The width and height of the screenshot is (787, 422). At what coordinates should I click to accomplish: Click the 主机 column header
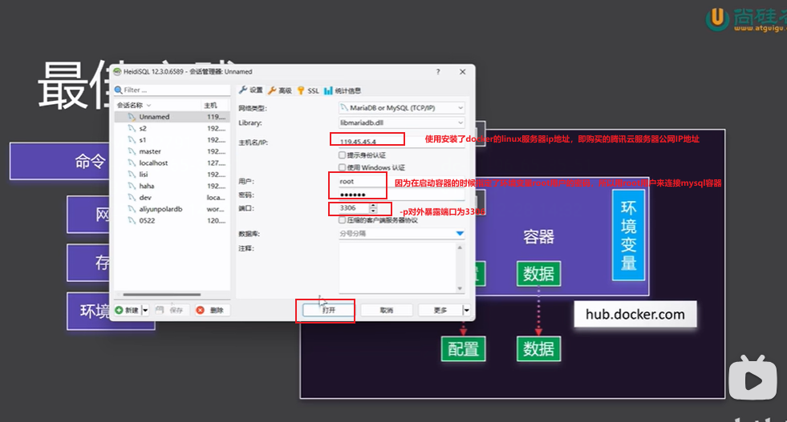pyautogui.click(x=215, y=105)
